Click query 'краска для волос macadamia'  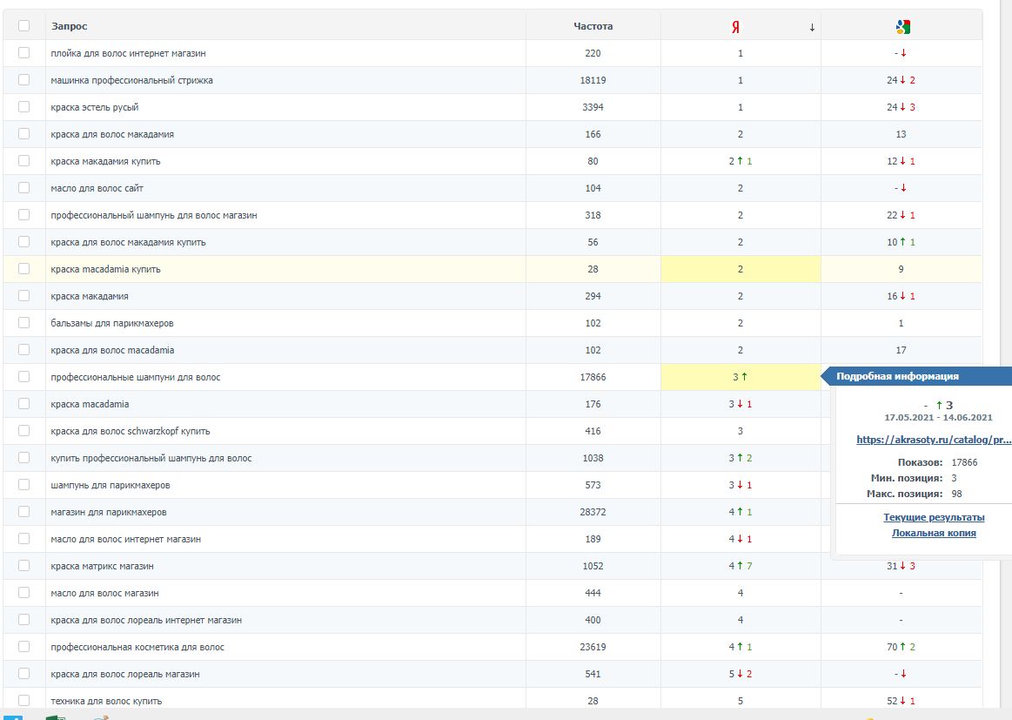[x=112, y=350]
